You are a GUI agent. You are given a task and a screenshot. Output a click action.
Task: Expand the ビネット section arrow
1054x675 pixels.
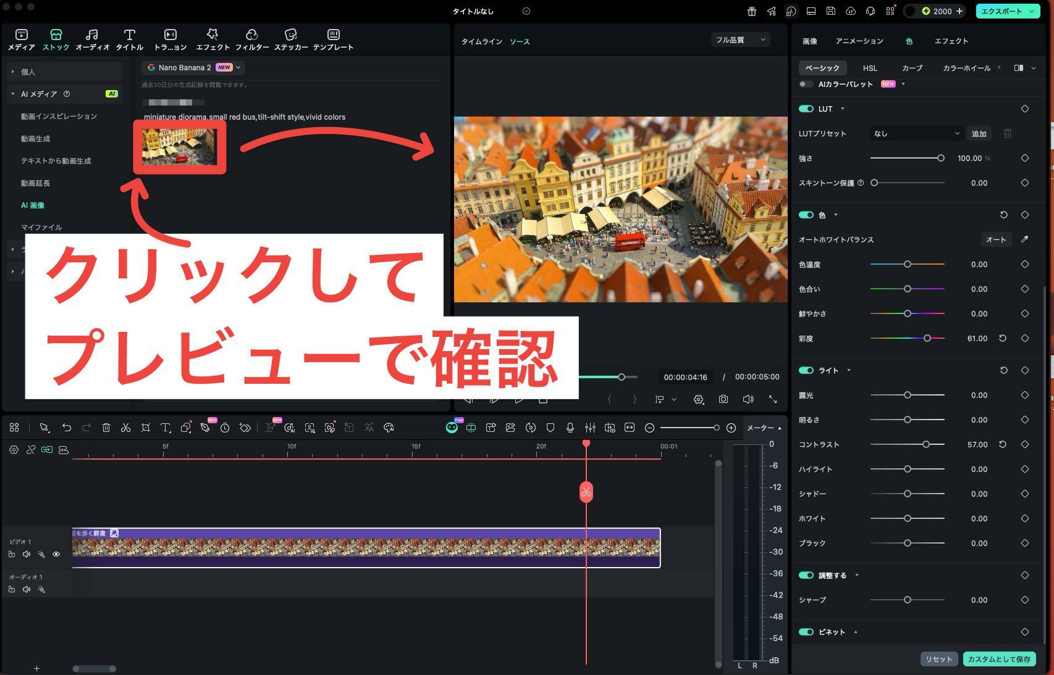click(856, 632)
